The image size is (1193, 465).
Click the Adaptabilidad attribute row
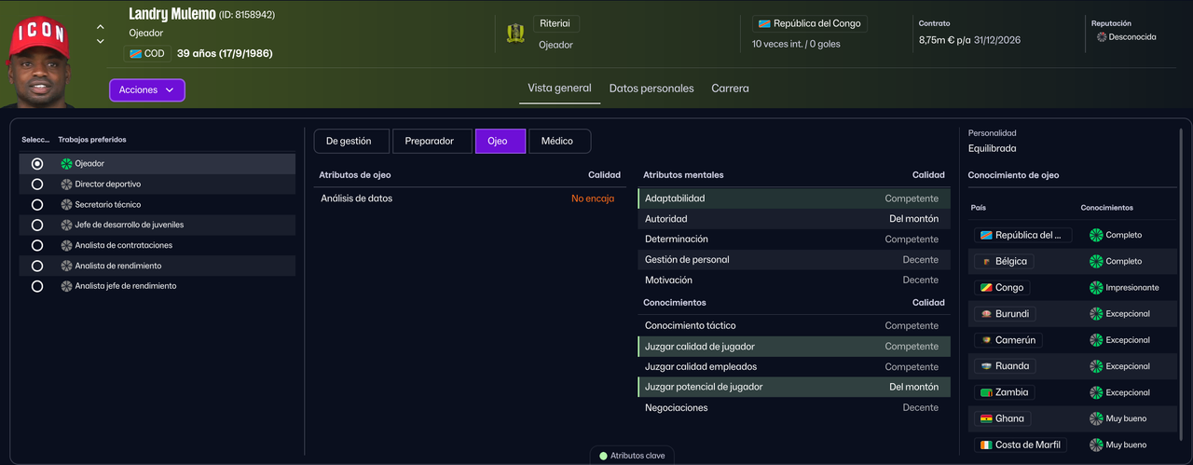pyautogui.click(x=794, y=198)
